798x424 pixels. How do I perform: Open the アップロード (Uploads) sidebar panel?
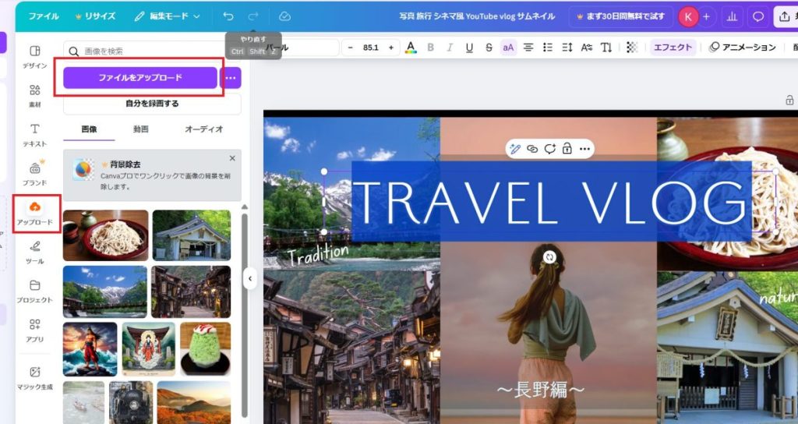click(x=34, y=212)
